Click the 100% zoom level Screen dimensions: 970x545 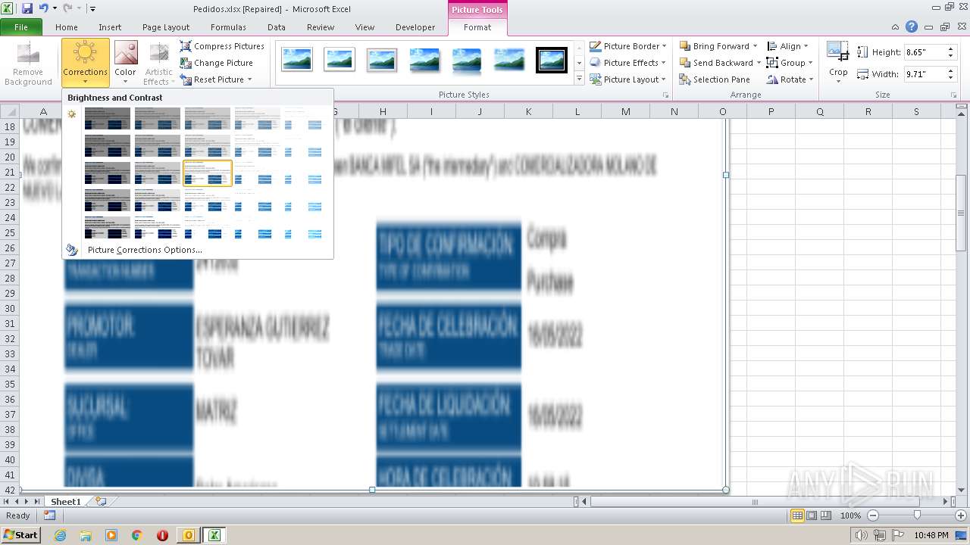[x=850, y=515]
